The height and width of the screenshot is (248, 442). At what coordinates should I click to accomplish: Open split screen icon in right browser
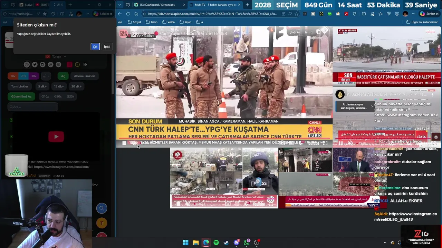(364, 14)
